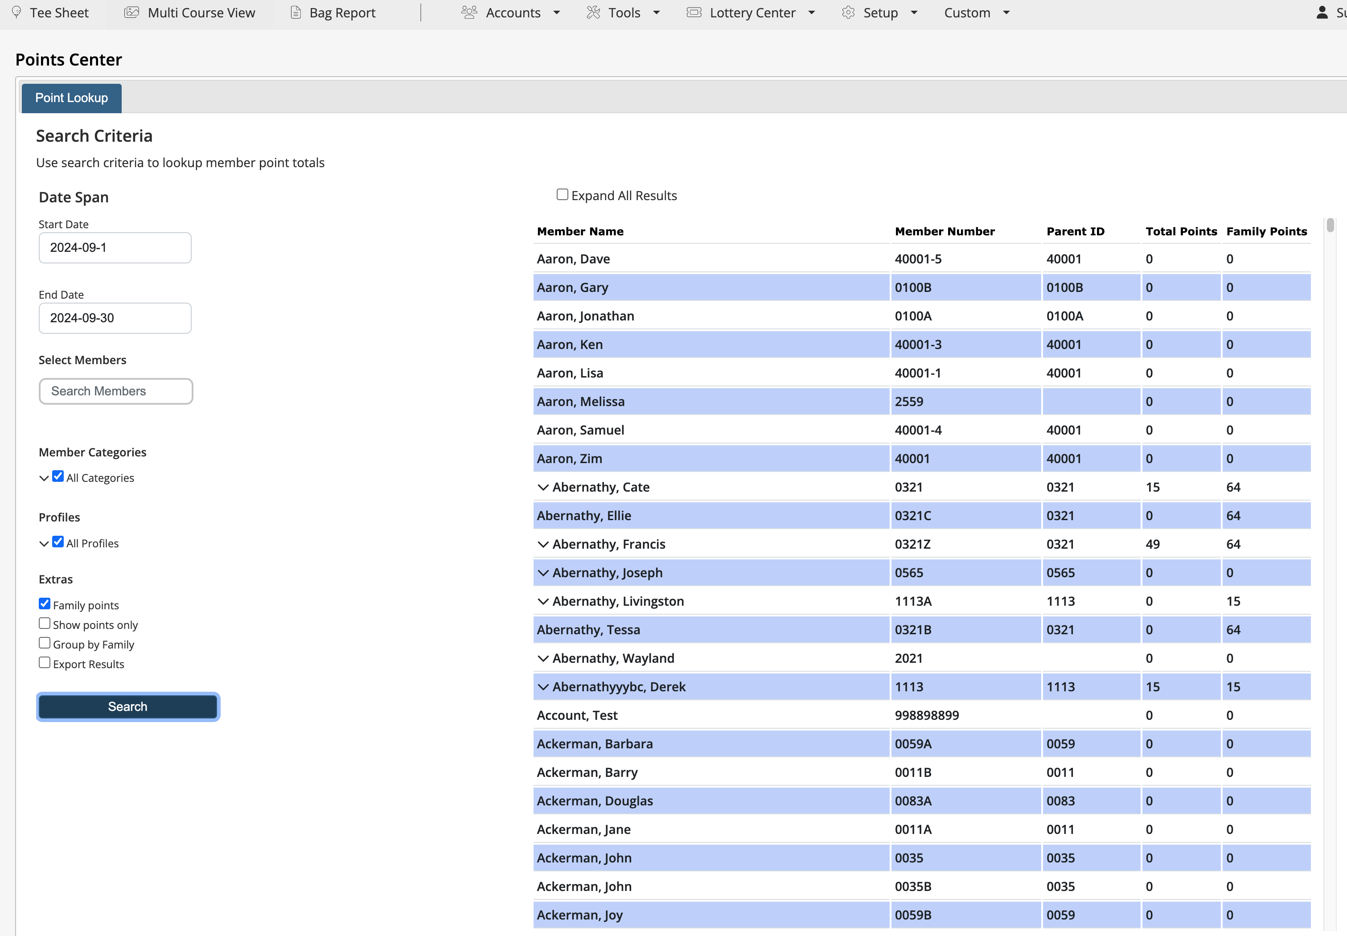This screenshot has width=1347, height=936.
Task: Click the Tee Sheet golf tee icon
Action: point(16,12)
